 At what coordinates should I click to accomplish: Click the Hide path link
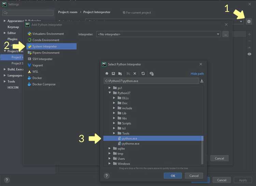(197, 74)
